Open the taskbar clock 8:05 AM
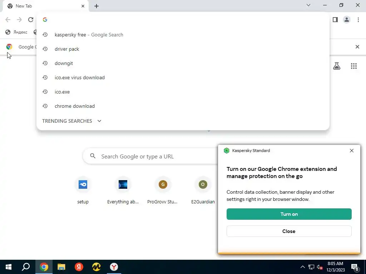The image size is (366, 274). pos(335,267)
